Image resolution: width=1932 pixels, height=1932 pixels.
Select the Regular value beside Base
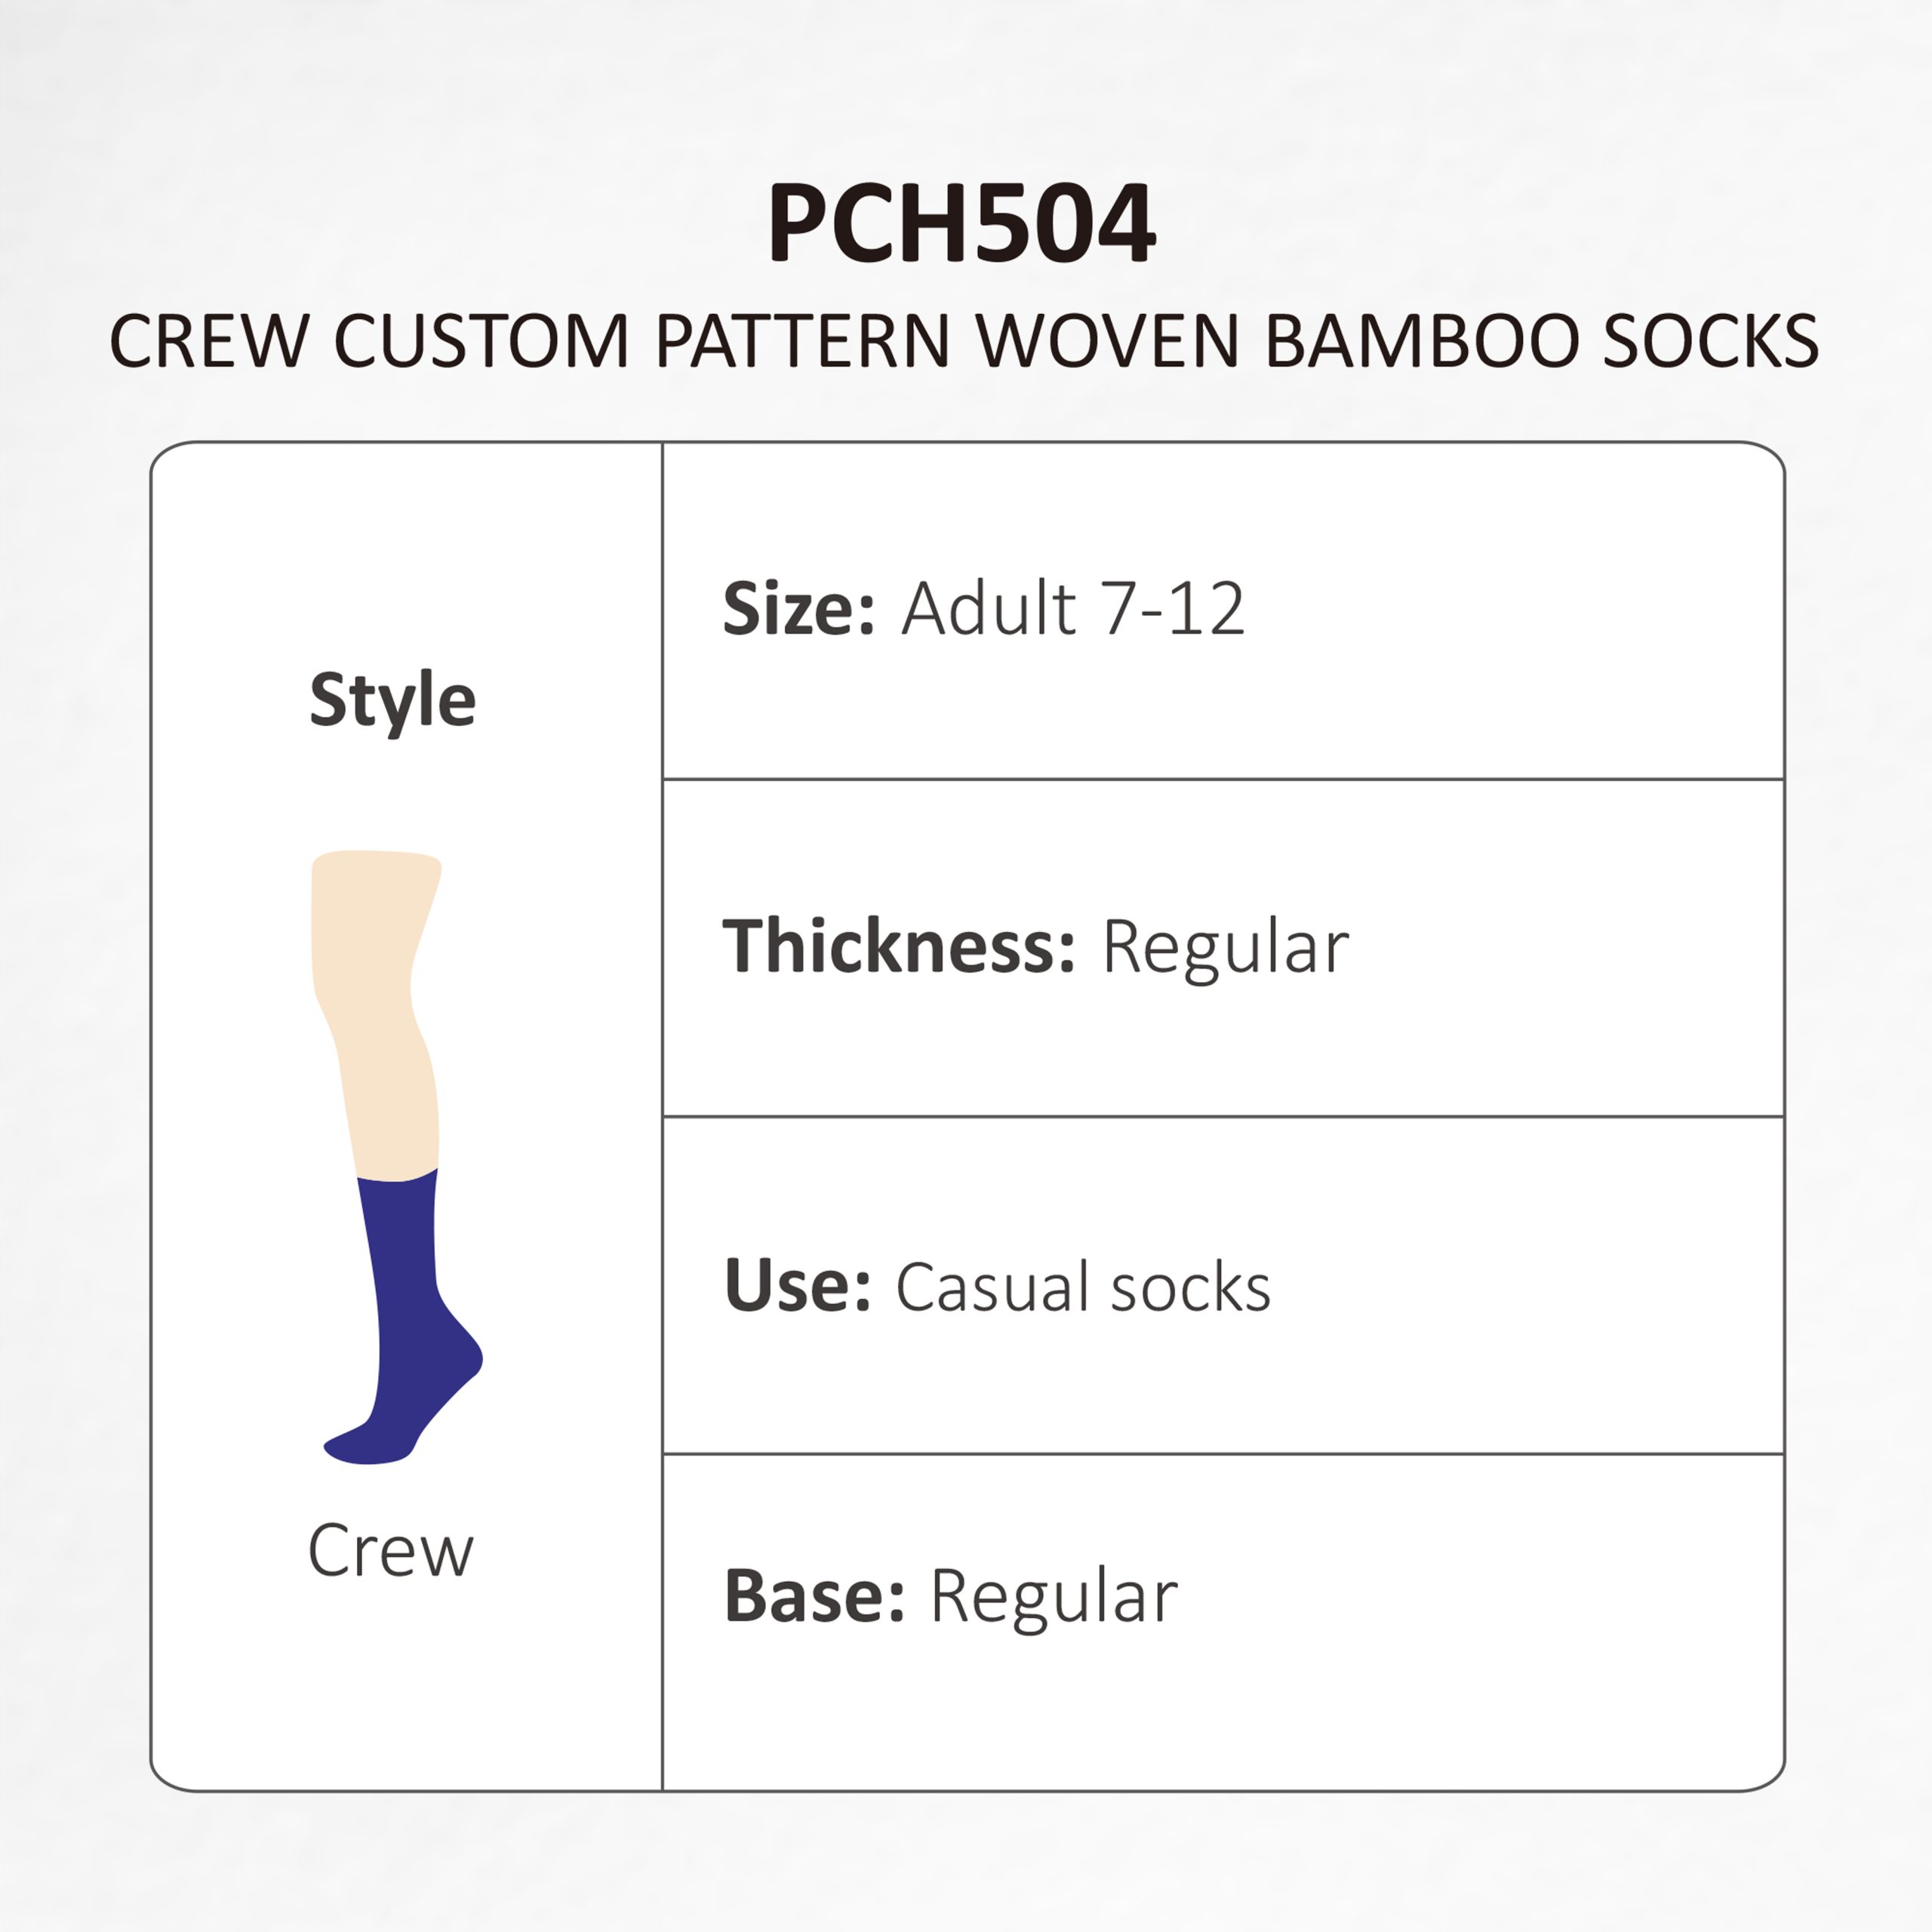1054,1598
